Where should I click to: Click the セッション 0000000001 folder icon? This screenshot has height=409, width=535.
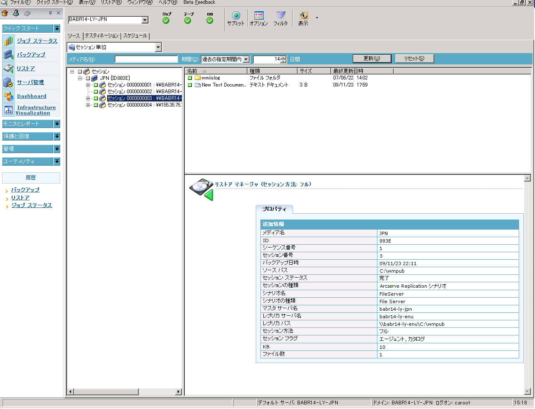(x=102, y=85)
